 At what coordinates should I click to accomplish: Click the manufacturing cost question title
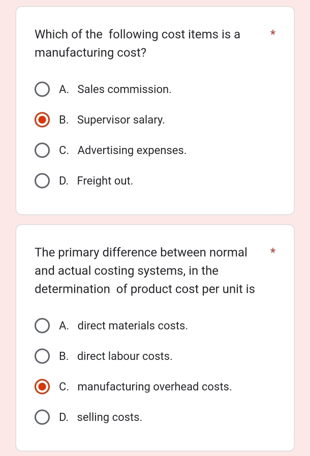138,43
